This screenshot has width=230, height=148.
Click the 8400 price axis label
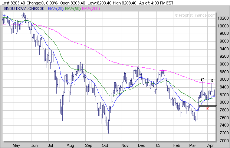[x=224, y=87]
